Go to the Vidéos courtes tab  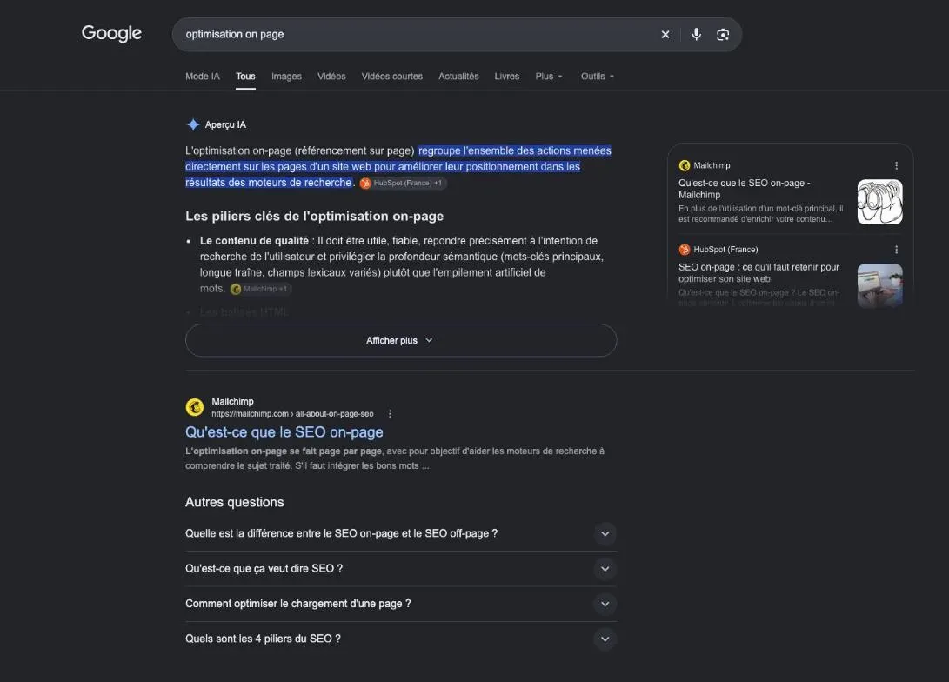coord(391,77)
